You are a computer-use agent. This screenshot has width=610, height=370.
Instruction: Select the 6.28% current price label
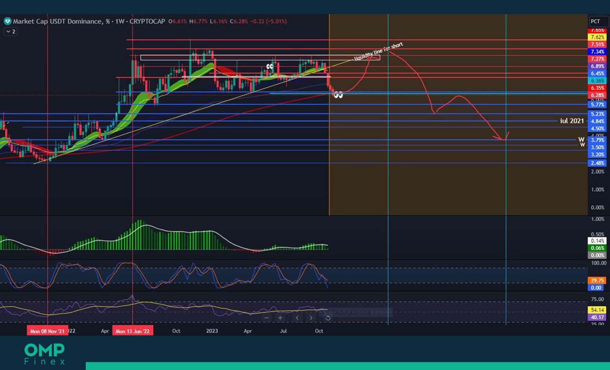(x=597, y=95)
